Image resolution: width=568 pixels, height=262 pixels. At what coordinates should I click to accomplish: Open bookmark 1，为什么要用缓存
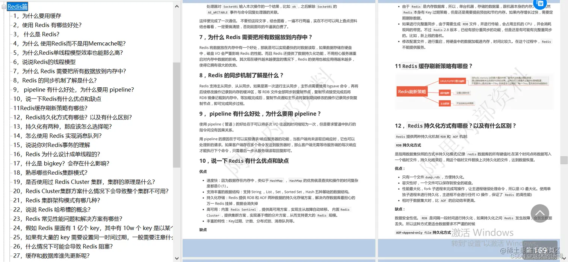pos(37,16)
